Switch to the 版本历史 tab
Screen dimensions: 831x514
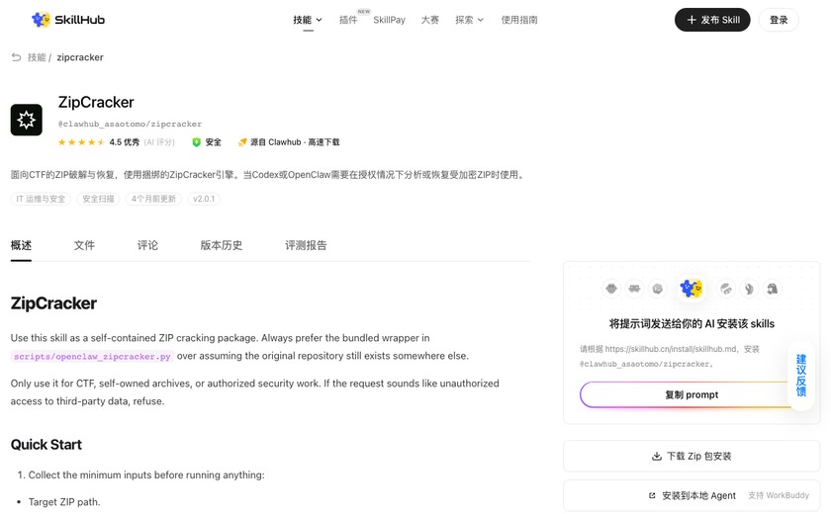click(x=222, y=245)
